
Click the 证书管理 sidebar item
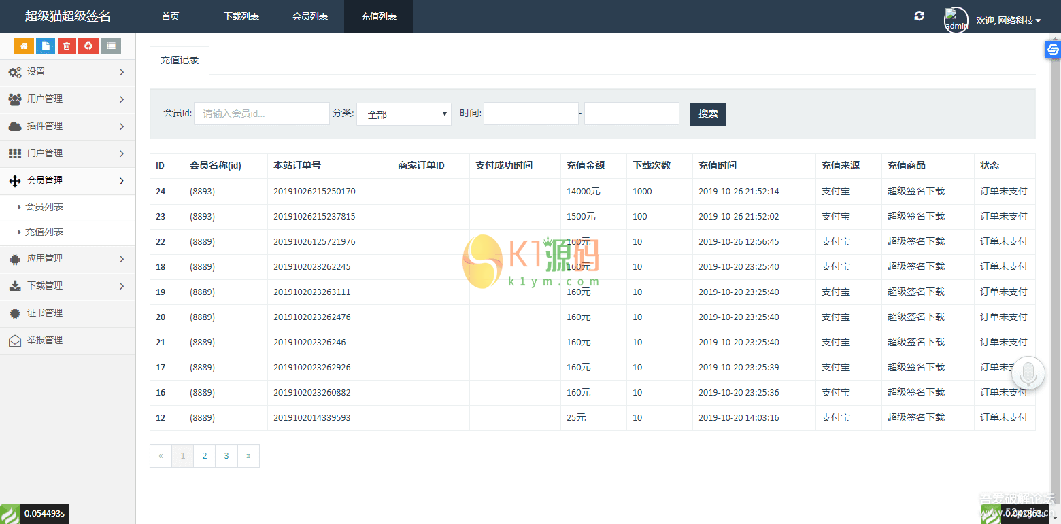[43, 313]
